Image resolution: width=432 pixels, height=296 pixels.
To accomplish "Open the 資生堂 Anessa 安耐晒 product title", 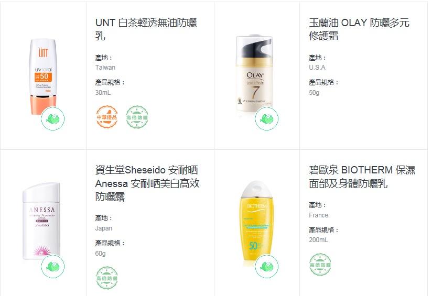I will (x=147, y=183).
